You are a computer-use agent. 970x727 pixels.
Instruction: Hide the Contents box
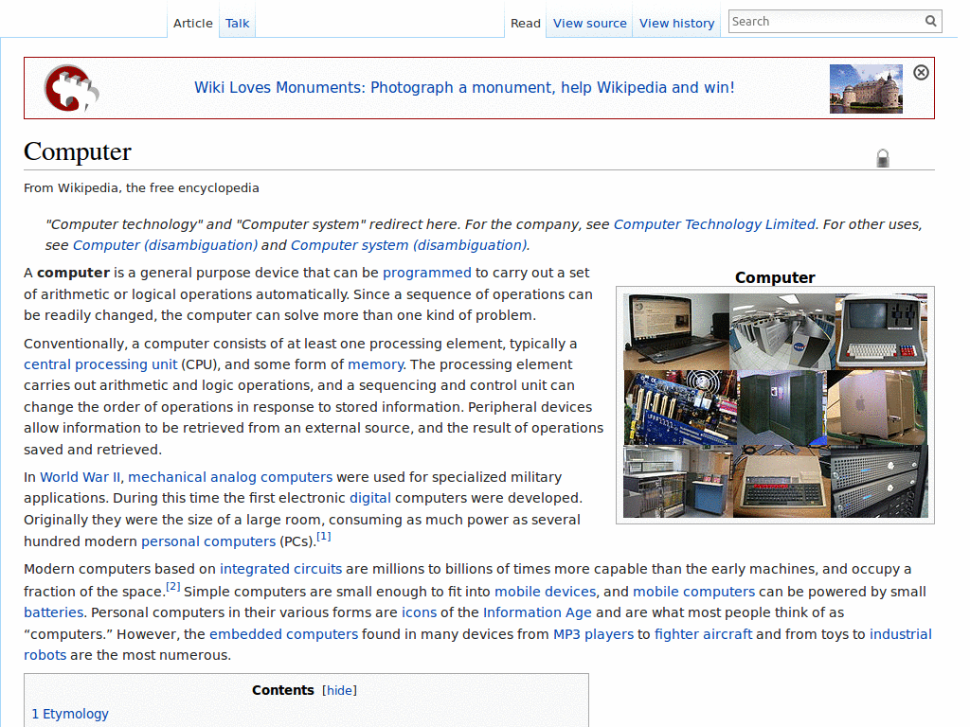(340, 690)
